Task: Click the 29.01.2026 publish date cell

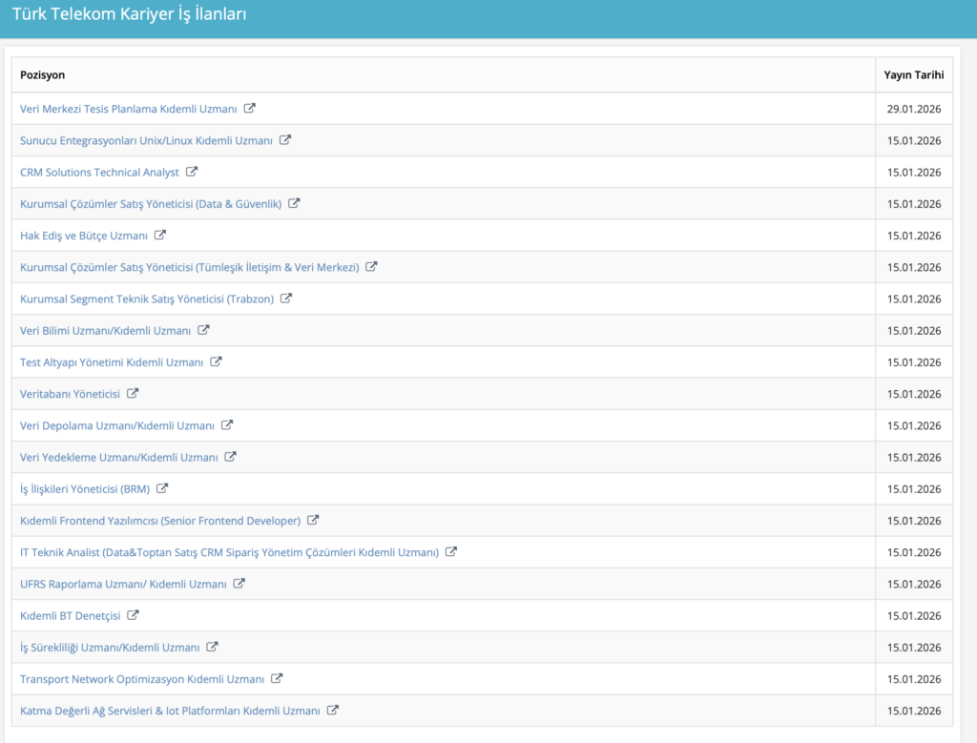Action: point(913,109)
